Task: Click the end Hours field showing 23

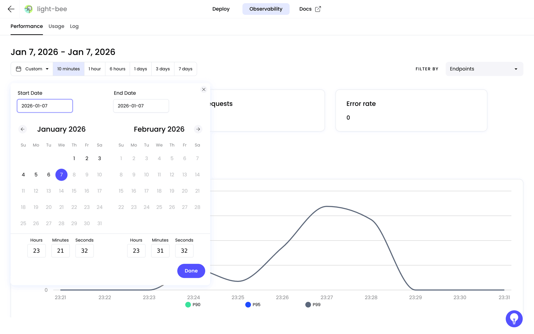Action: [136, 251]
